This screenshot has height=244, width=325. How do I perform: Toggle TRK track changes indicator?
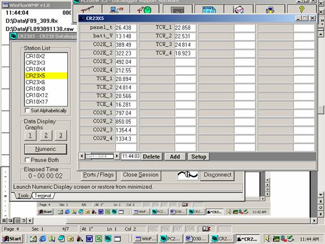[166, 229]
